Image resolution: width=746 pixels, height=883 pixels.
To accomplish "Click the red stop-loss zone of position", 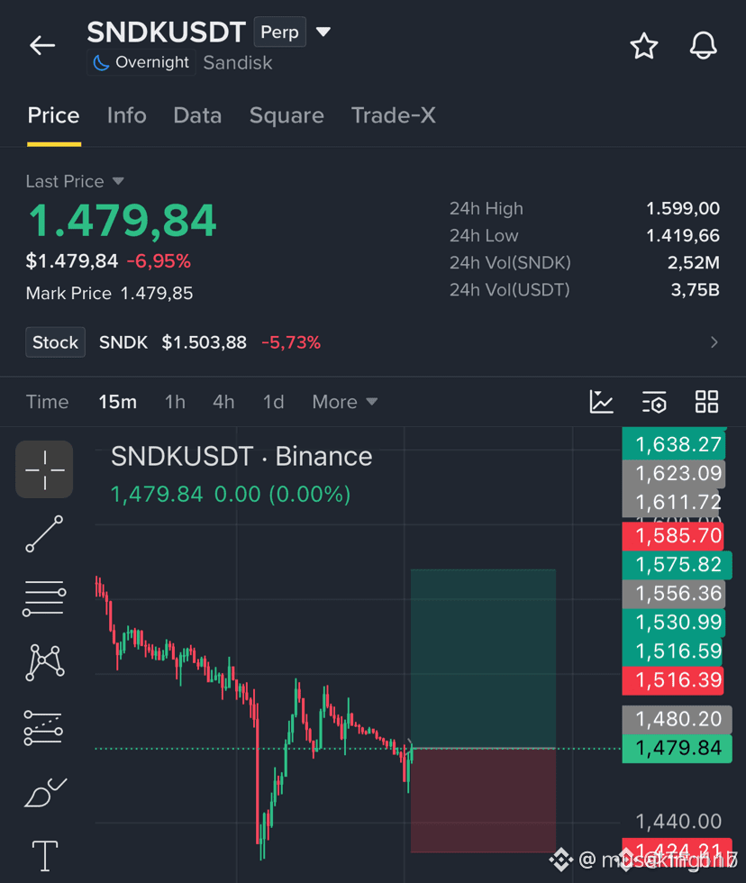I will pyautogui.click(x=483, y=800).
